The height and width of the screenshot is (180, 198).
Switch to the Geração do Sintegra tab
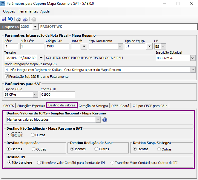click(93, 106)
